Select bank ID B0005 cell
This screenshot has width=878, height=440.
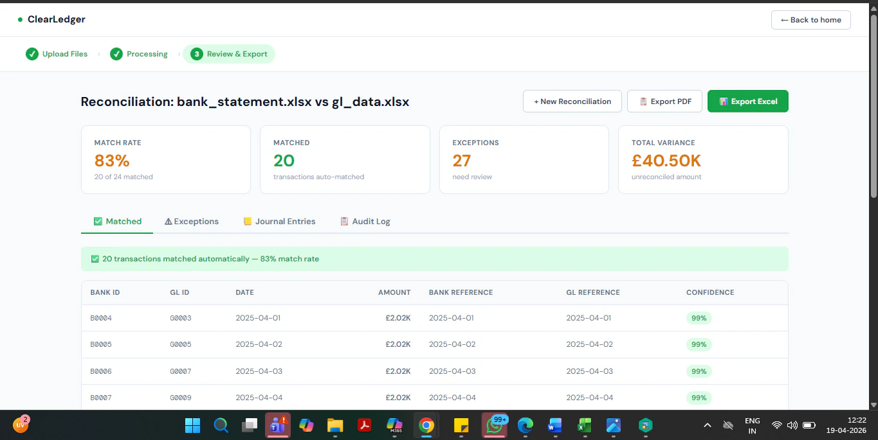click(x=101, y=344)
